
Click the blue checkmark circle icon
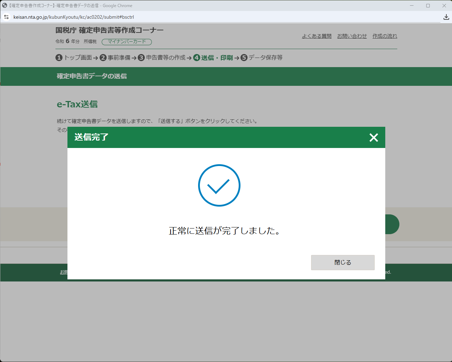click(x=219, y=185)
